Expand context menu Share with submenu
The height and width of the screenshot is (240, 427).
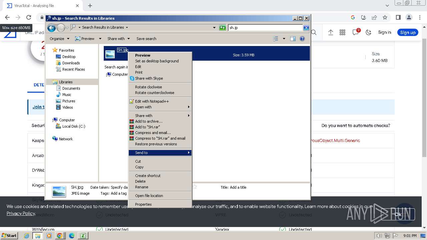click(x=160, y=116)
